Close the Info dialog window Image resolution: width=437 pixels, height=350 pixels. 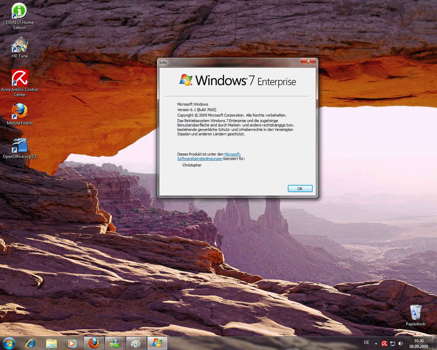tap(308, 61)
